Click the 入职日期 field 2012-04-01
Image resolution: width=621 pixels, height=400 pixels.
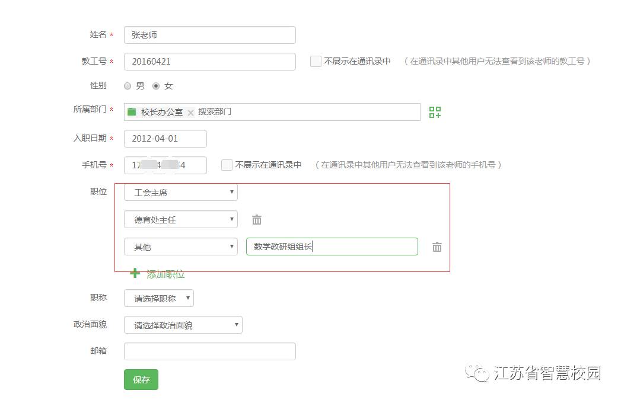[x=165, y=139]
